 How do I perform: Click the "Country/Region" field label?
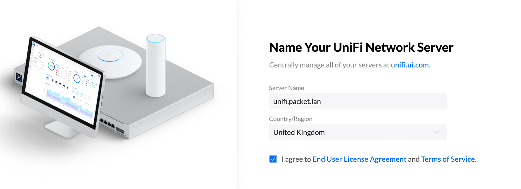pyautogui.click(x=290, y=119)
